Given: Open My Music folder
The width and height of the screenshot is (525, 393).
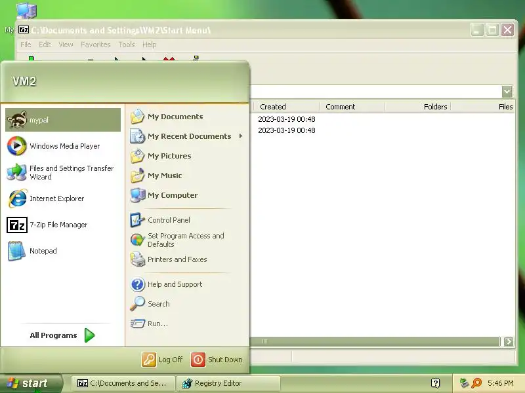Looking at the screenshot, I should pyautogui.click(x=187, y=176).
